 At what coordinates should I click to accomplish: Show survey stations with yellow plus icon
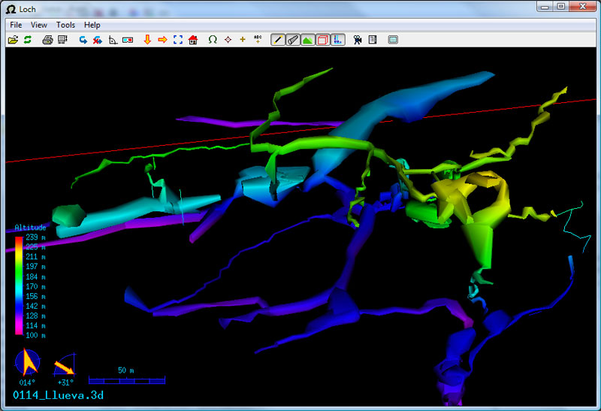point(243,40)
